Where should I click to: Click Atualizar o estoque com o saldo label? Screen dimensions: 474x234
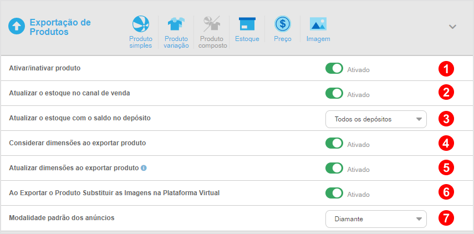(80, 118)
